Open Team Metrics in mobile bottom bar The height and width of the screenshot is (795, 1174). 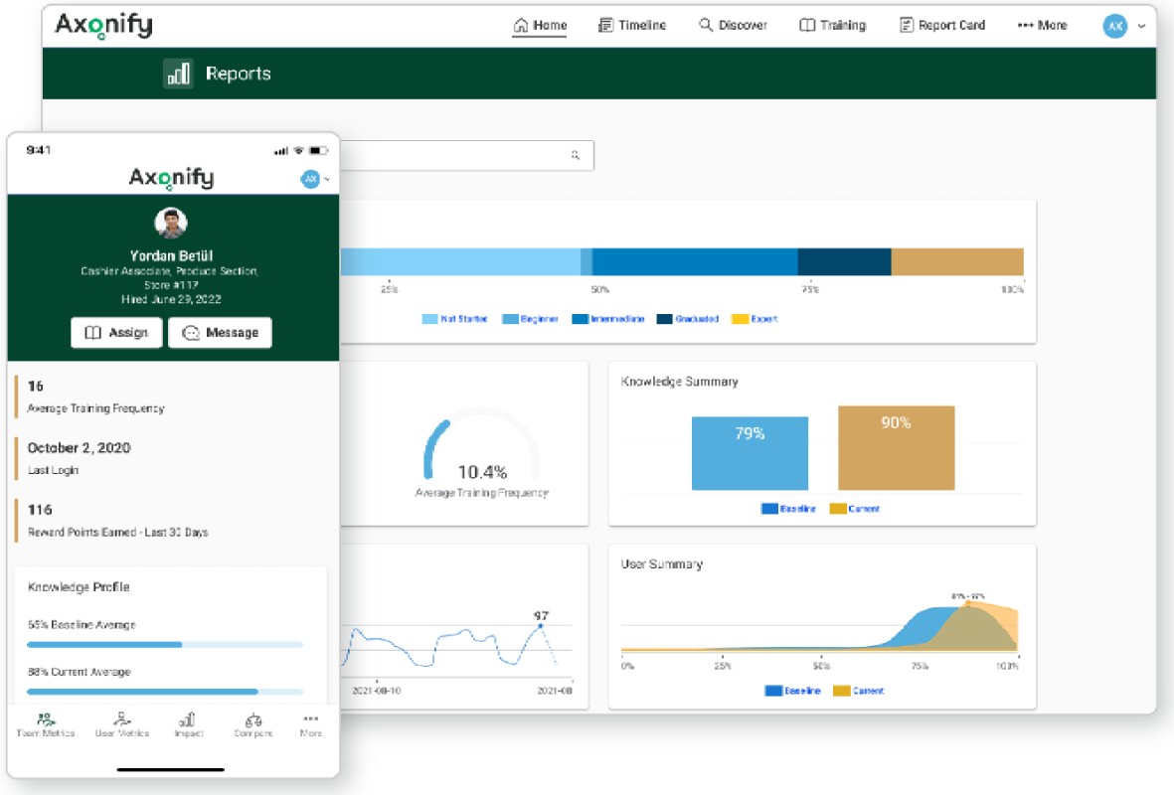pyautogui.click(x=46, y=725)
